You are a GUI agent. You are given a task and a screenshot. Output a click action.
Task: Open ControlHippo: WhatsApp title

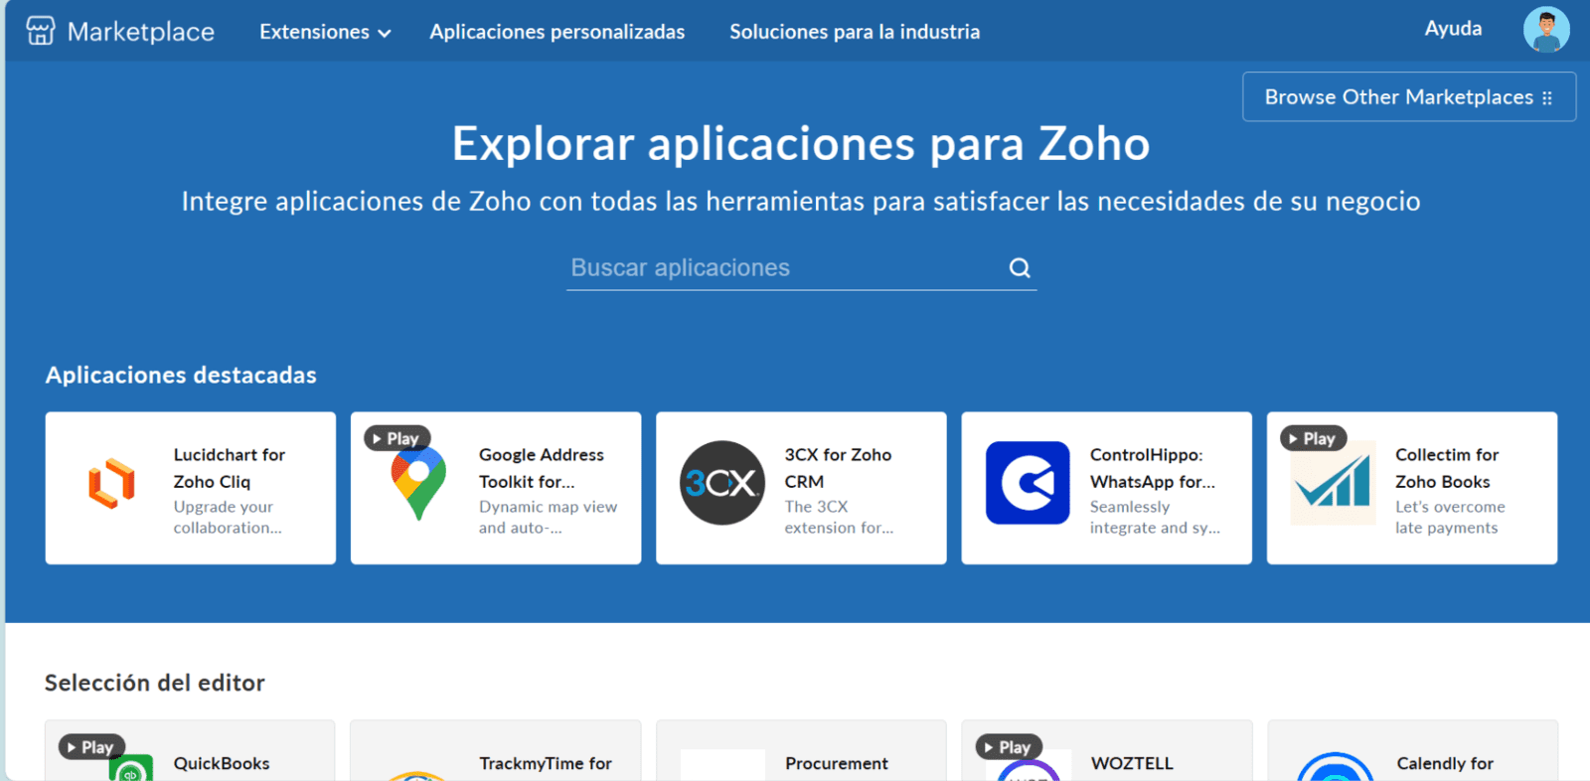(x=1153, y=468)
